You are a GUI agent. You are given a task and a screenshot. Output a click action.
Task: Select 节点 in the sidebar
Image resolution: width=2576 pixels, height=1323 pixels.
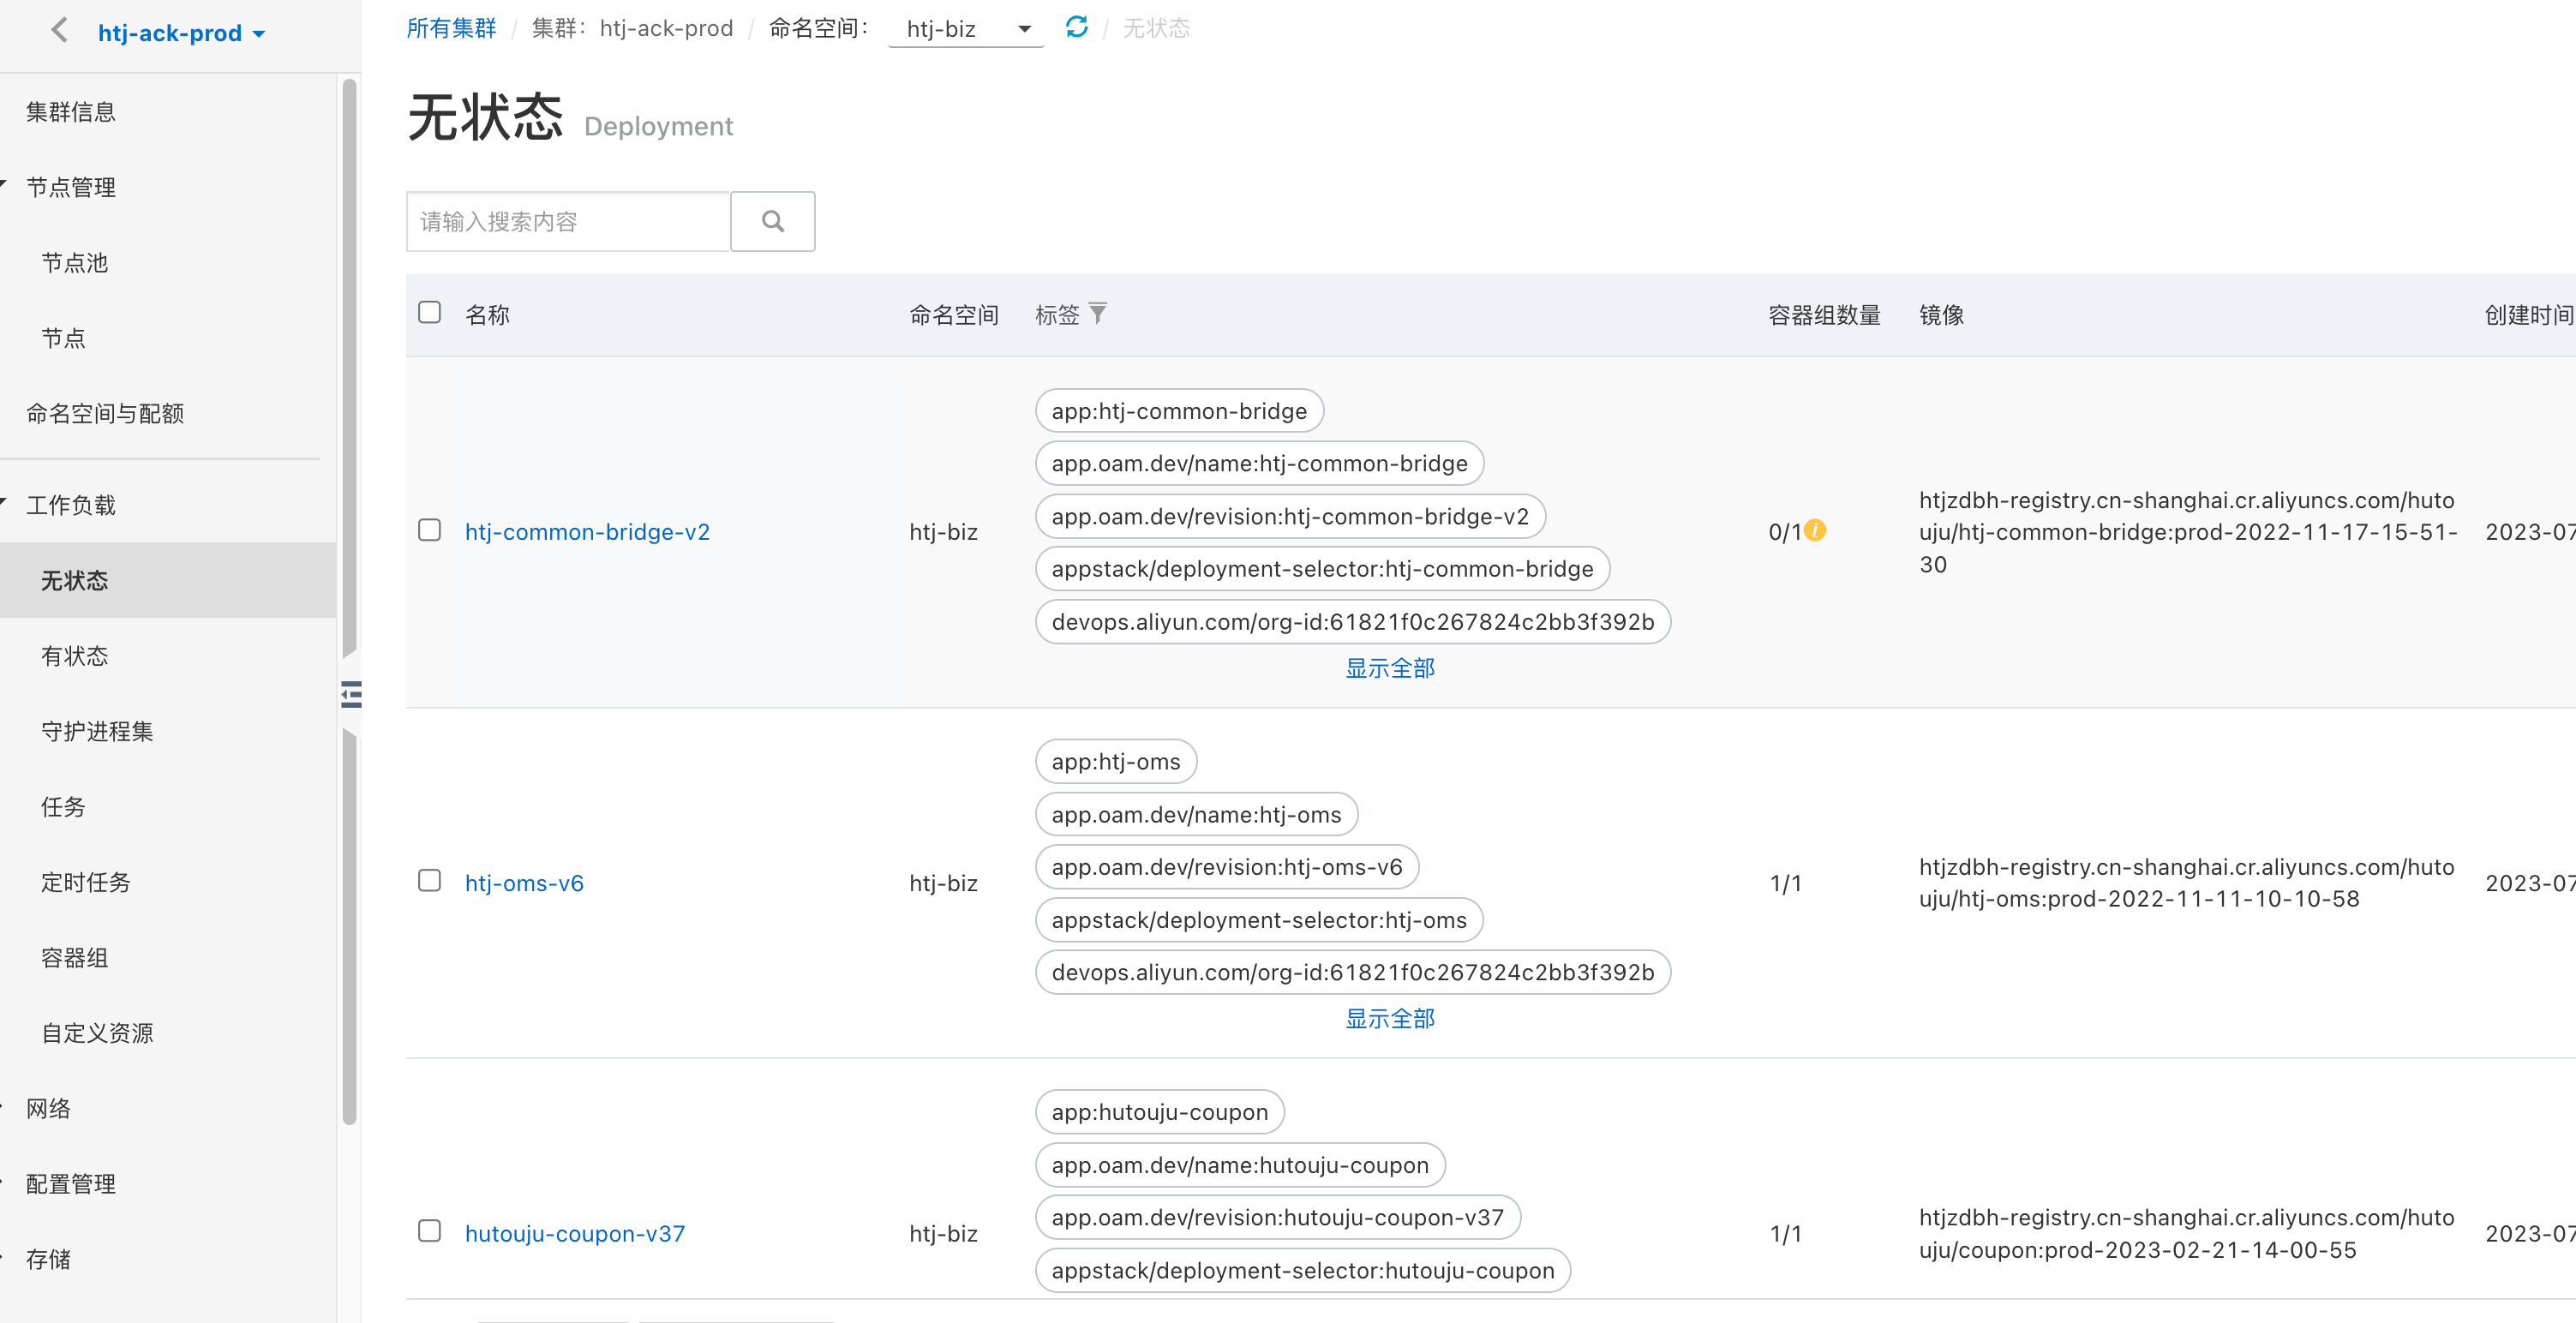63,338
